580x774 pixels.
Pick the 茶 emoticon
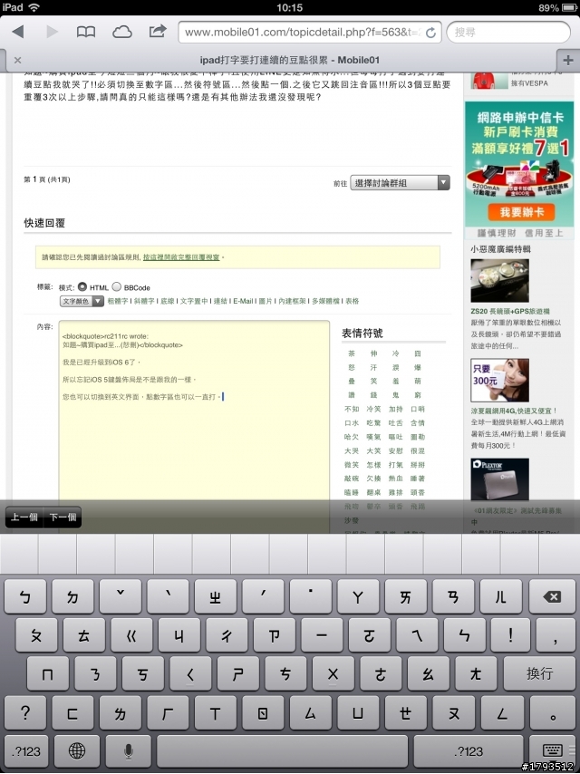pos(352,353)
